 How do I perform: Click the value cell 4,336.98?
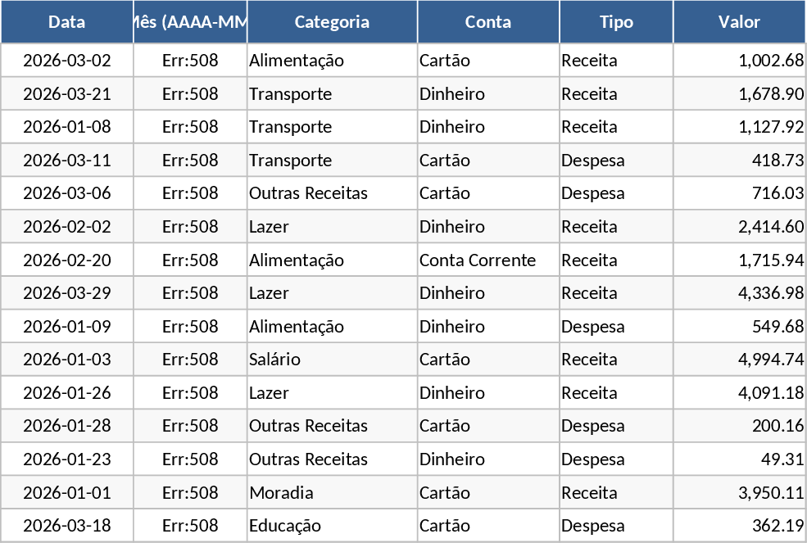point(770,293)
